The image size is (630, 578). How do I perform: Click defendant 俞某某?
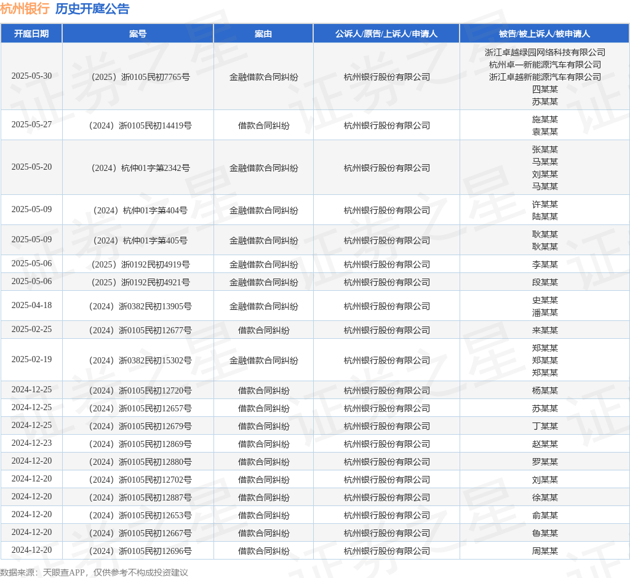[x=545, y=515]
